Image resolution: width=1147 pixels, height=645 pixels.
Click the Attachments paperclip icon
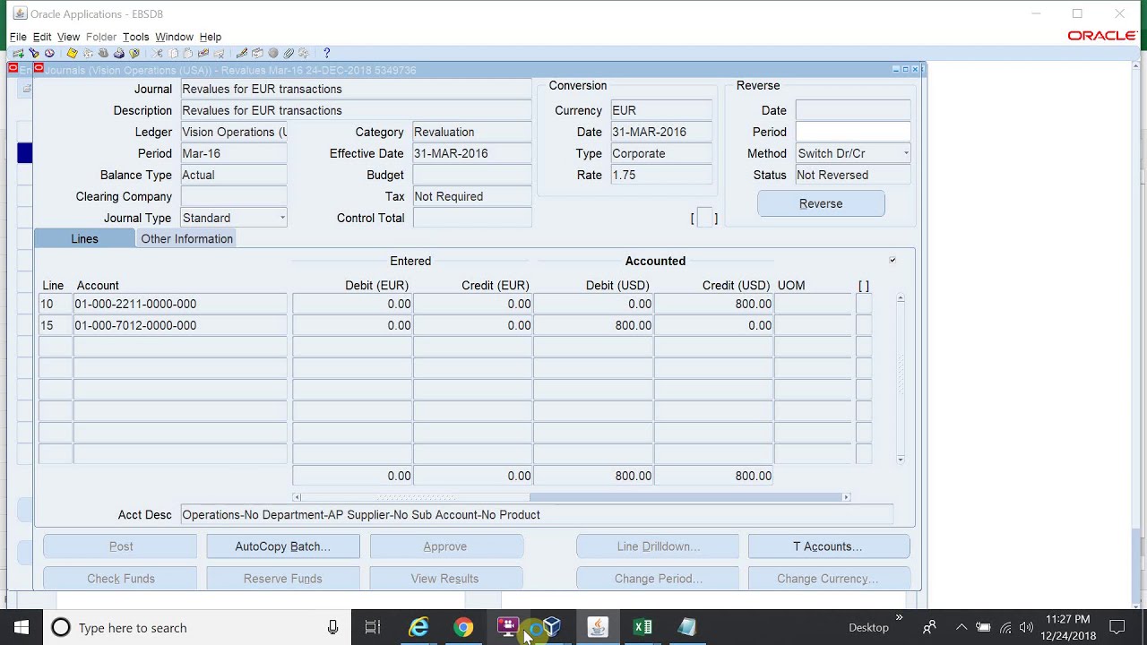[x=289, y=54]
